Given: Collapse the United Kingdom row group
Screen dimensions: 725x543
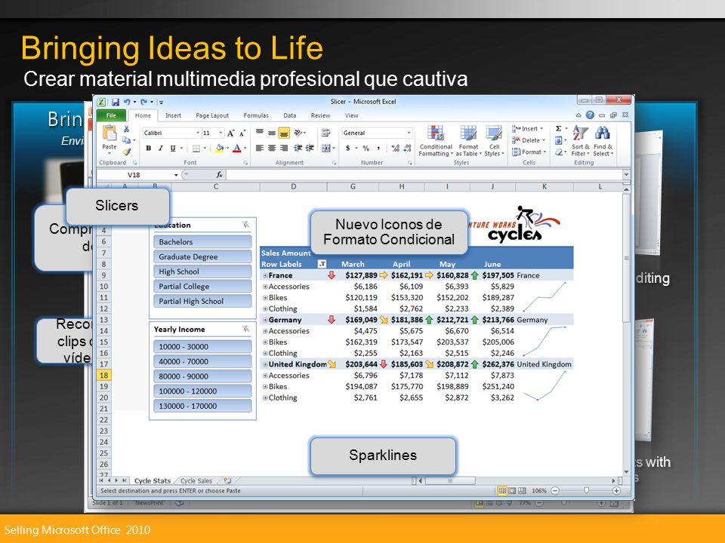Looking at the screenshot, I should 265,364.
